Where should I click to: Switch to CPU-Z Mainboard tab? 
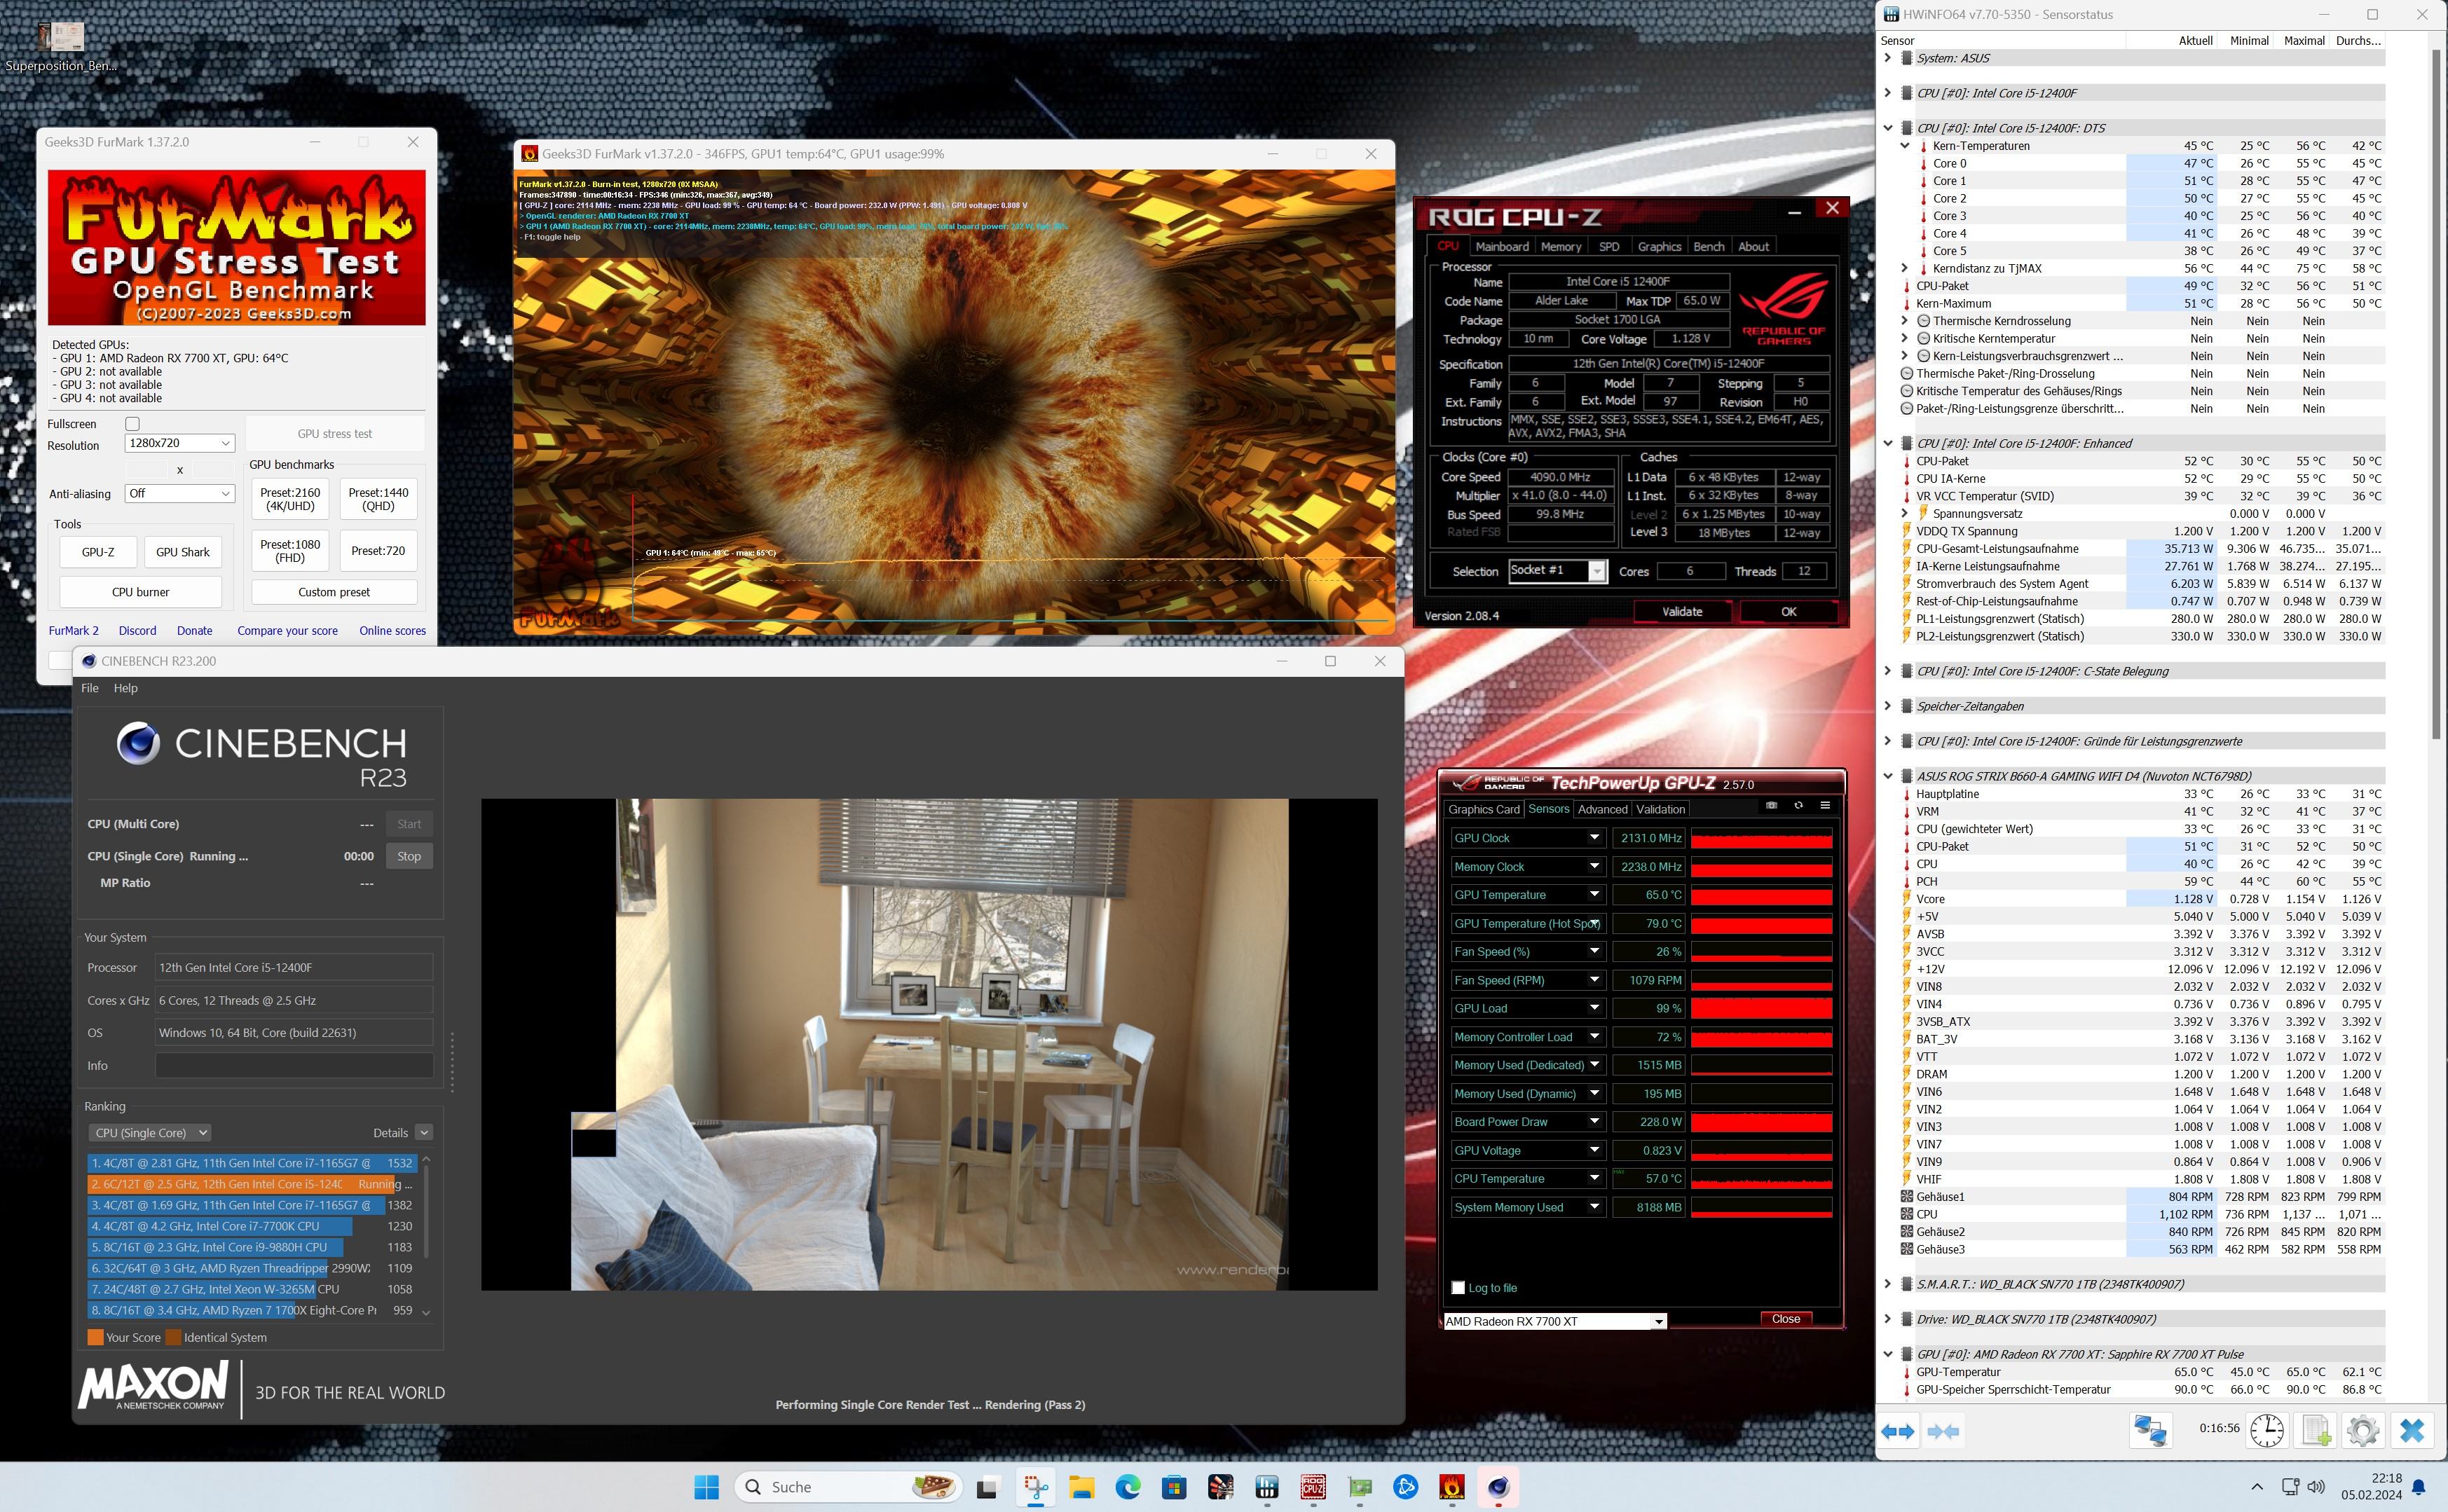1502,246
